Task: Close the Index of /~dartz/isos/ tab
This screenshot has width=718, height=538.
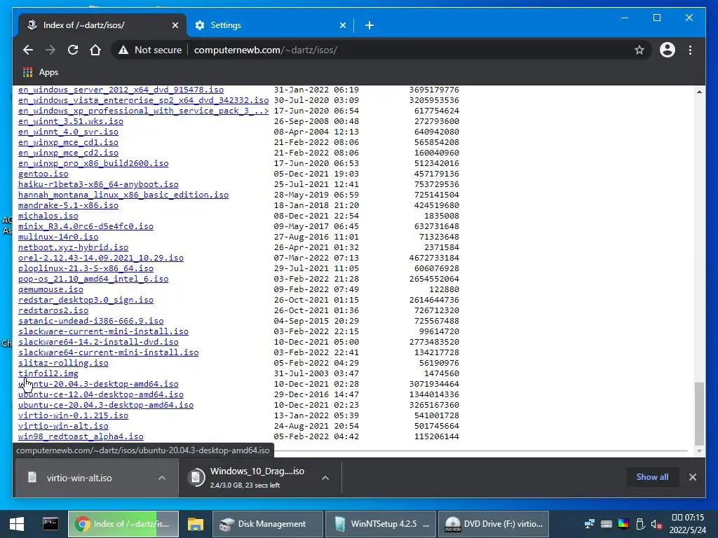Action: coord(175,25)
